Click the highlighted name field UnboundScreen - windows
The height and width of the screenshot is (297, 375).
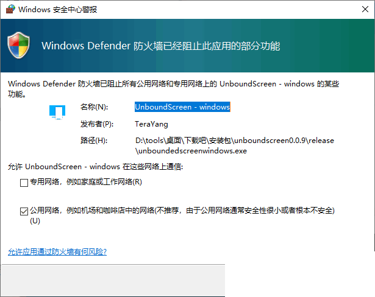182,107
